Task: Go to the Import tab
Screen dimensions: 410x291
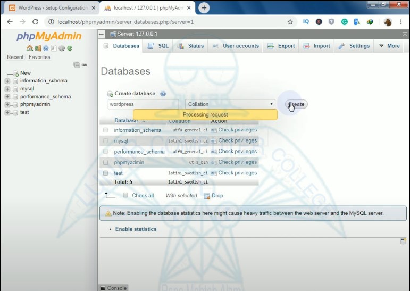Action: tap(316, 46)
